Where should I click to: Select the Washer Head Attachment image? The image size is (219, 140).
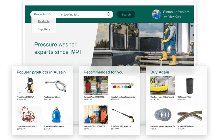point(163,85)
